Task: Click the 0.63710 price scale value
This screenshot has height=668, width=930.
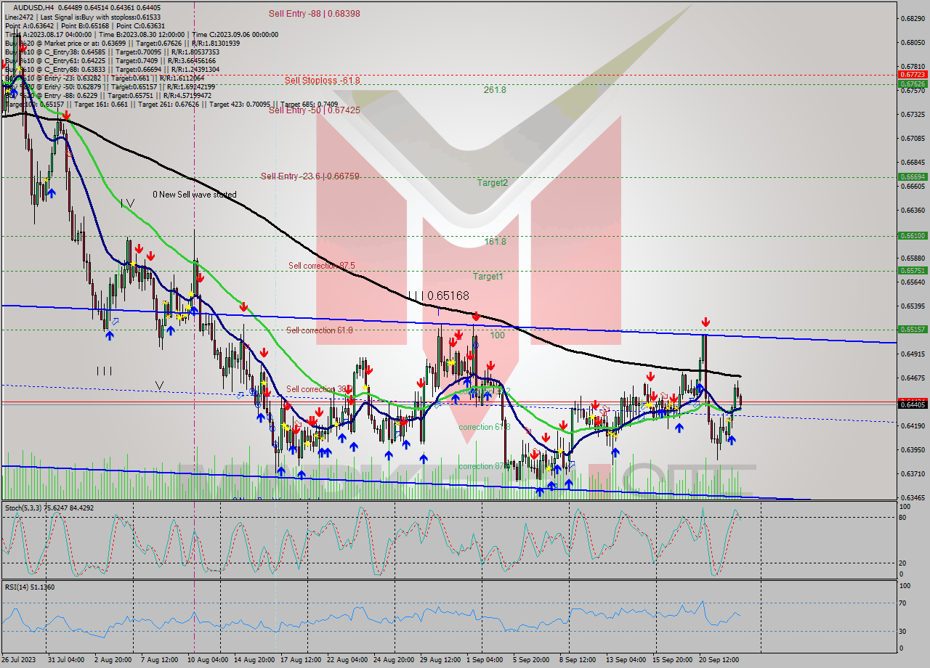Action: [x=913, y=473]
